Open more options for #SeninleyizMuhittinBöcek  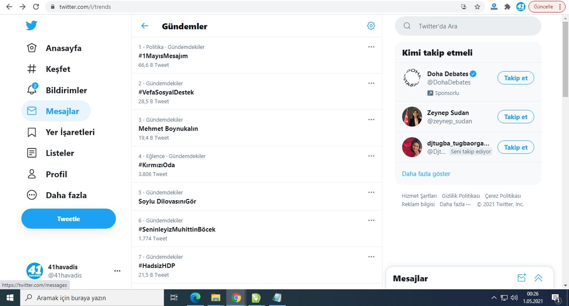click(371, 220)
